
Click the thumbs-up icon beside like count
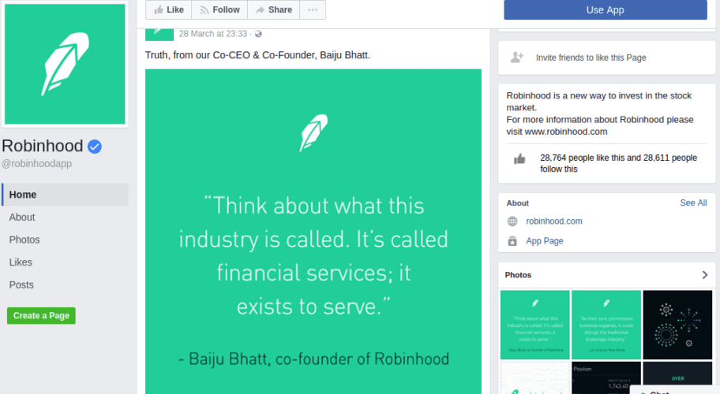519,158
